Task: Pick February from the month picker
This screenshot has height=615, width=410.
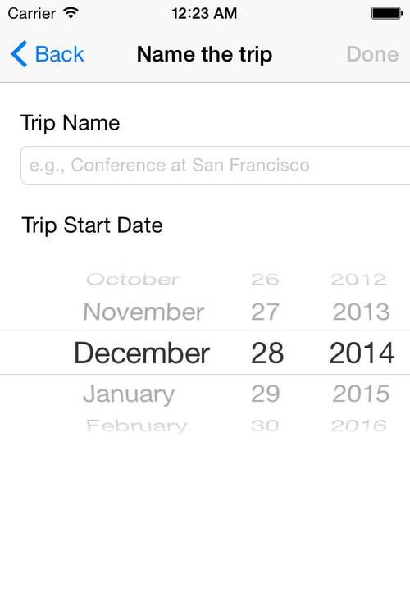Action: (137, 426)
